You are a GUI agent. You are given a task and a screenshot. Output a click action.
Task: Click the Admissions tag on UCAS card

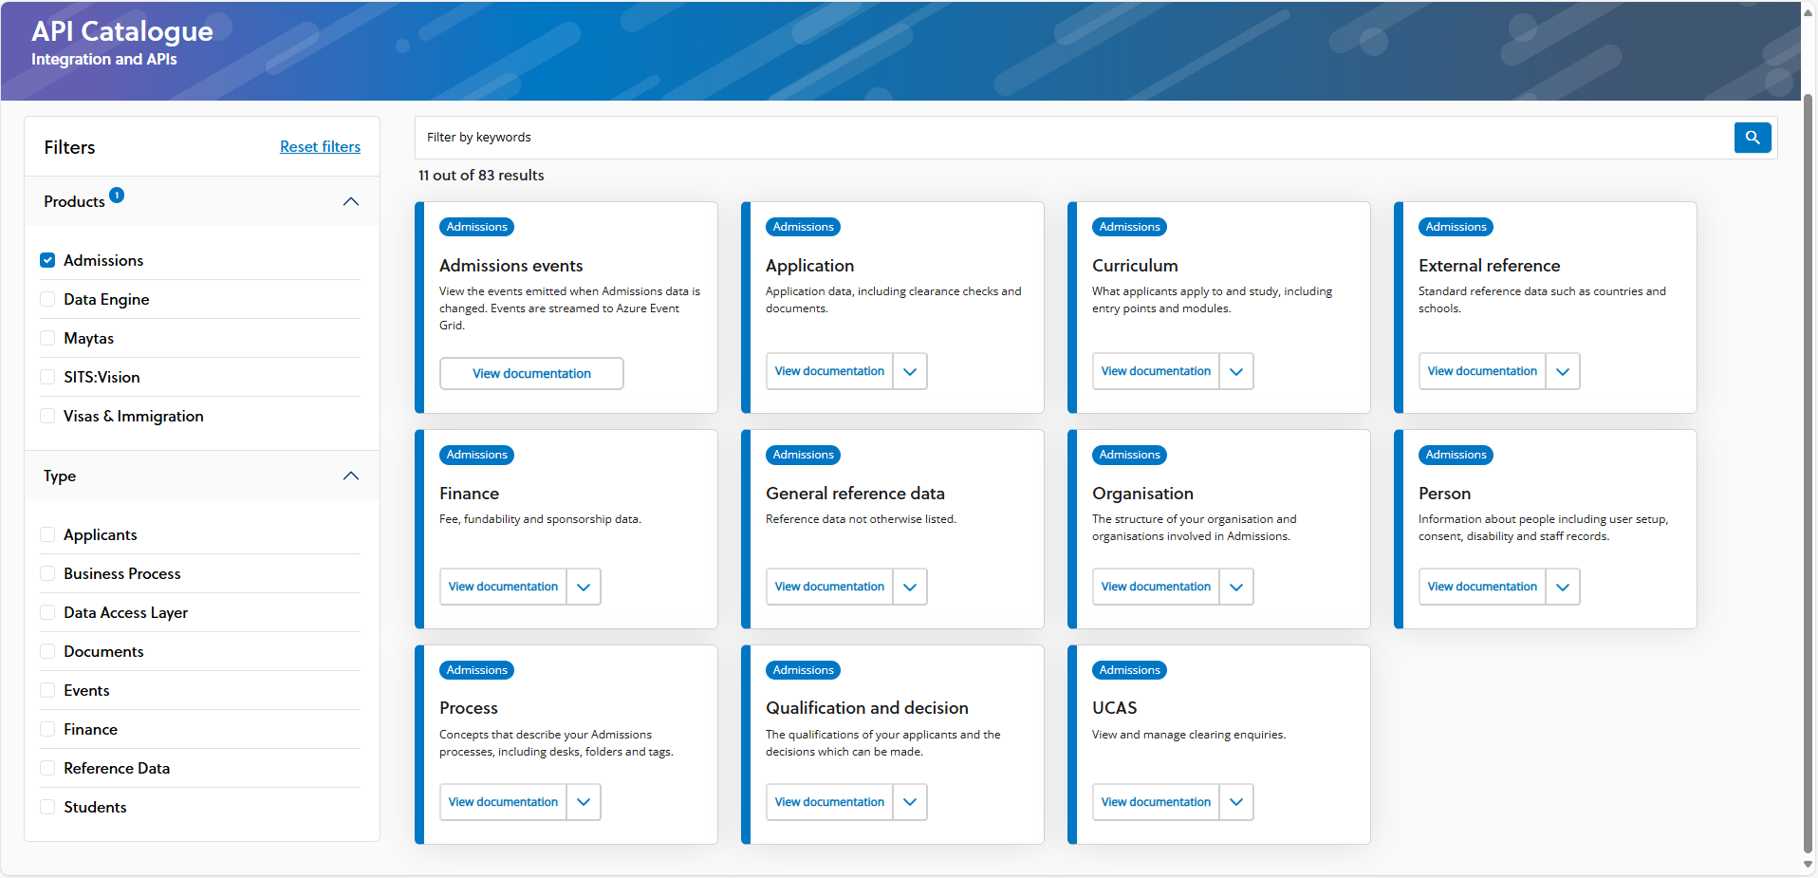tap(1129, 670)
